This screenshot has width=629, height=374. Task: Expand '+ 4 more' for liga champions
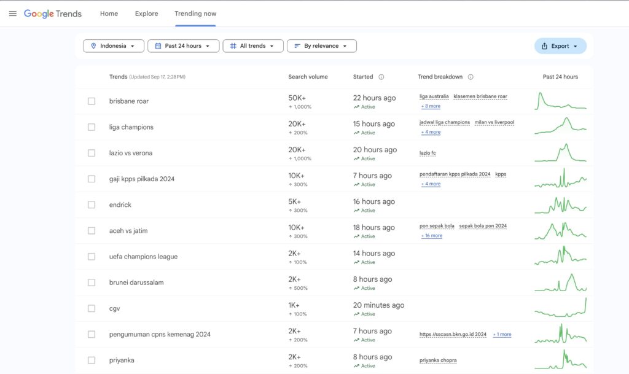tap(431, 132)
